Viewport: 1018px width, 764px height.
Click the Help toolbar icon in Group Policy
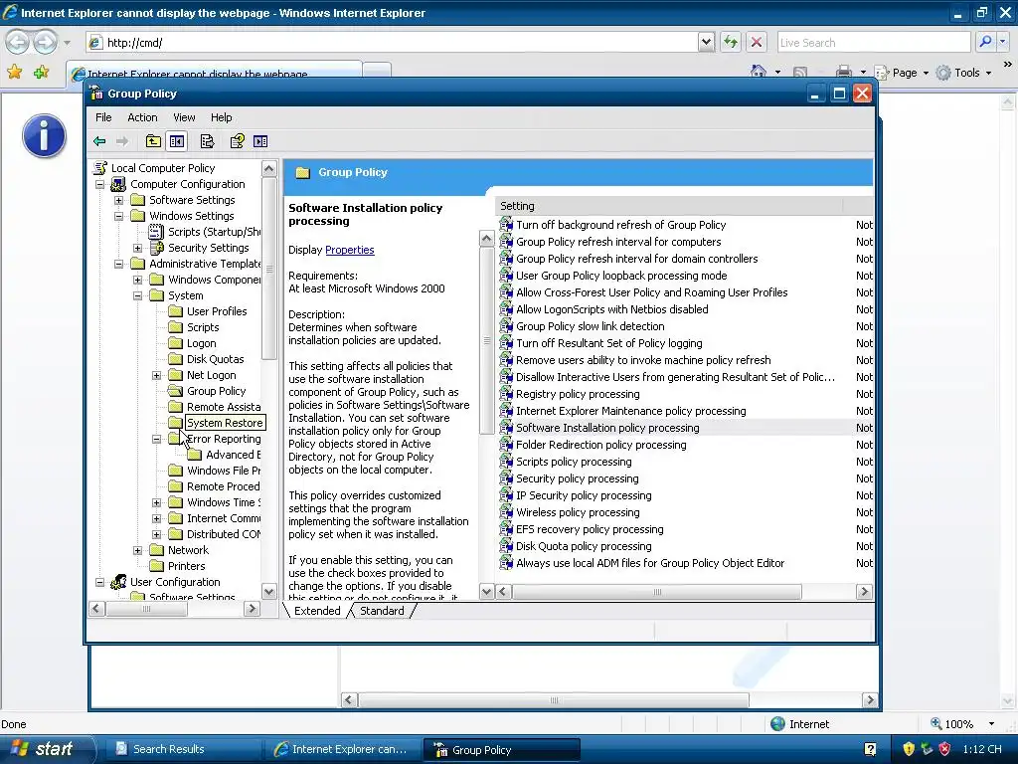click(x=238, y=141)
